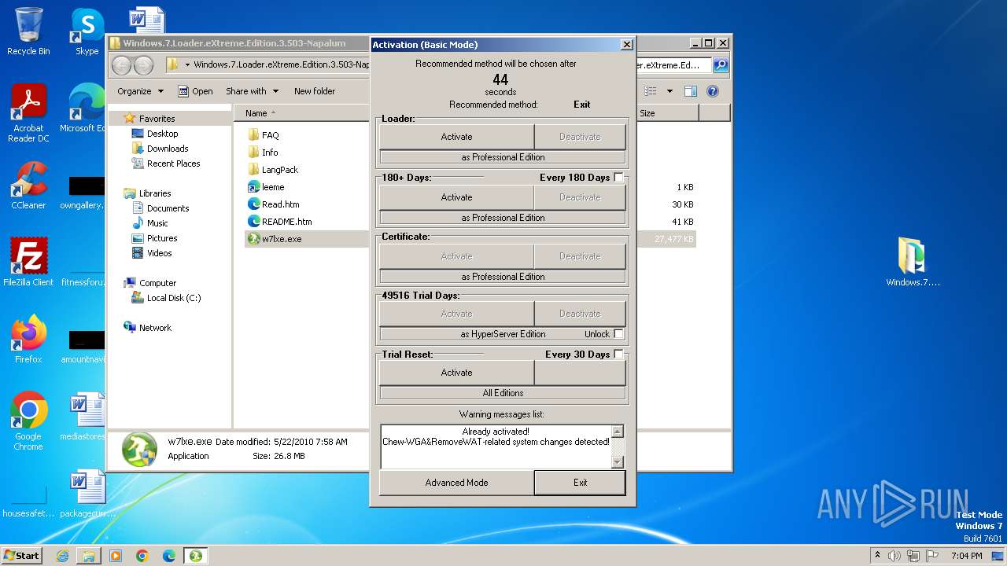Viewport: 1007px width, 566px height.
Task: Switch to Advanced Mode
Action: coord(456,483)
